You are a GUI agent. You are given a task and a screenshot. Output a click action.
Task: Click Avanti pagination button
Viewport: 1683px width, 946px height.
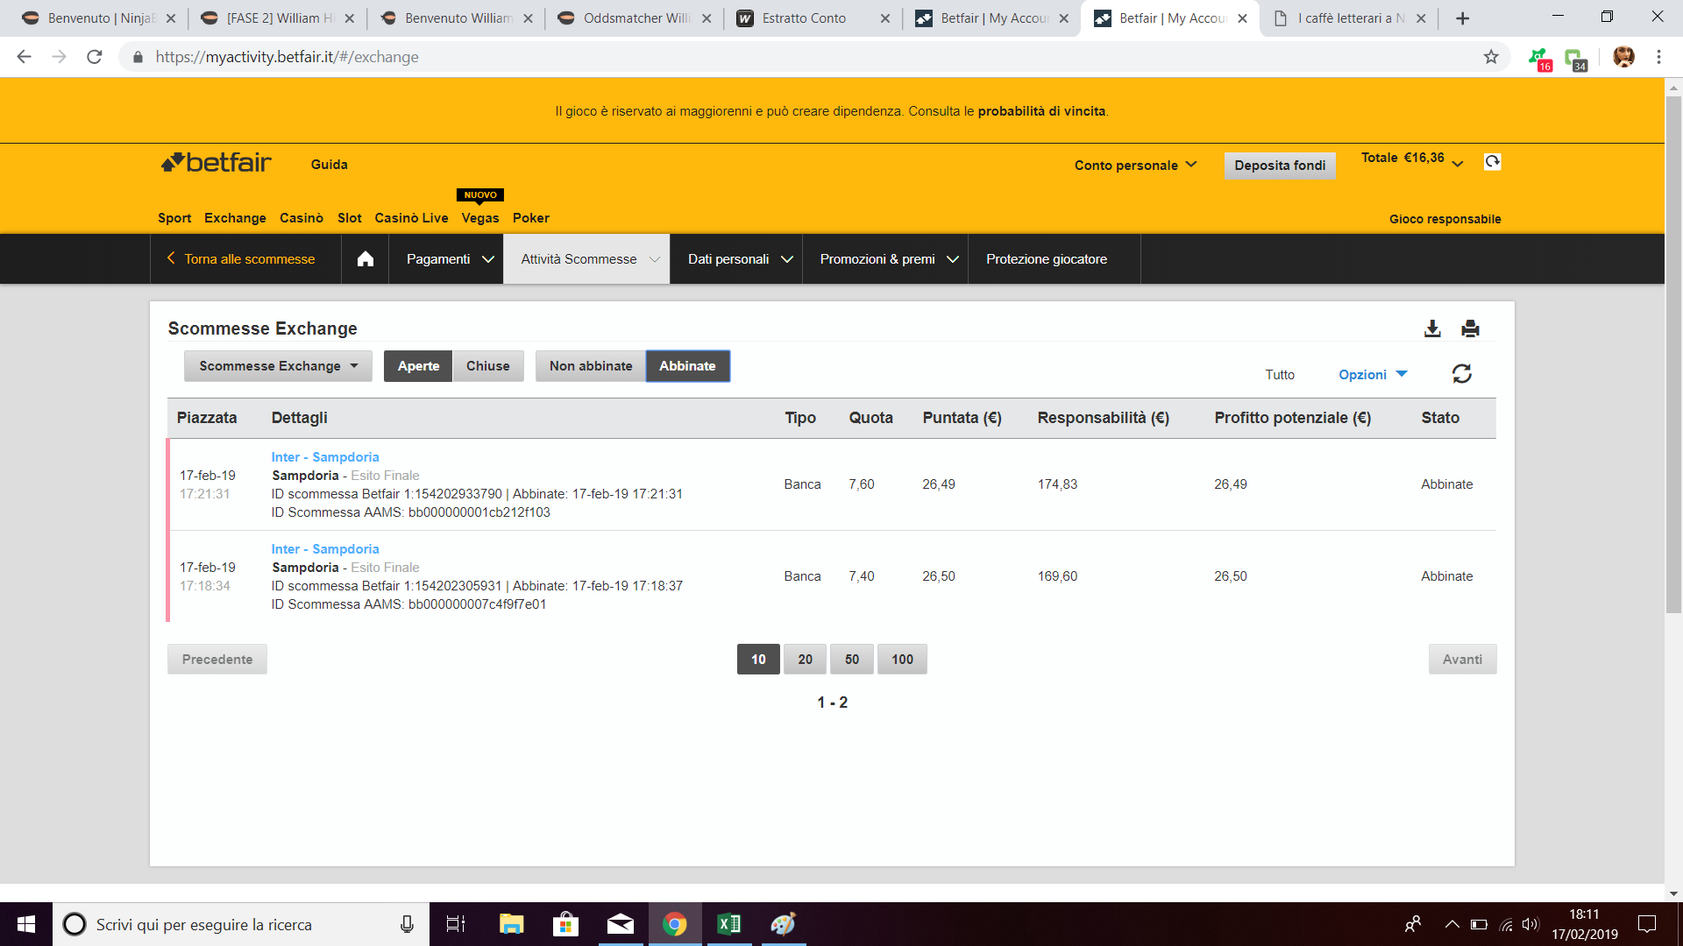[x=1462, y=660]
